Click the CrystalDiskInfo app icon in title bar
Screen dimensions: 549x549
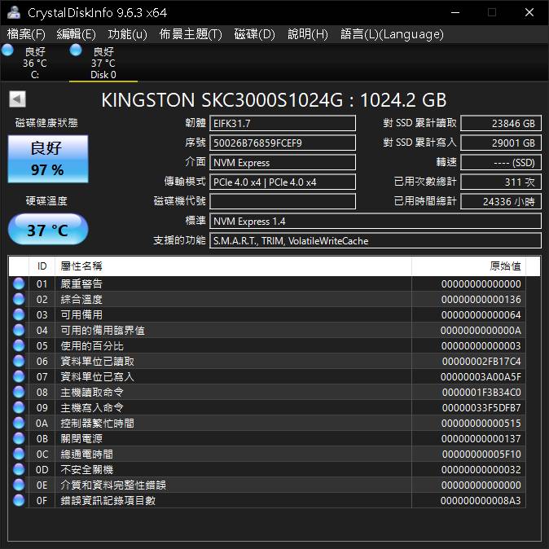click(13, 12)
